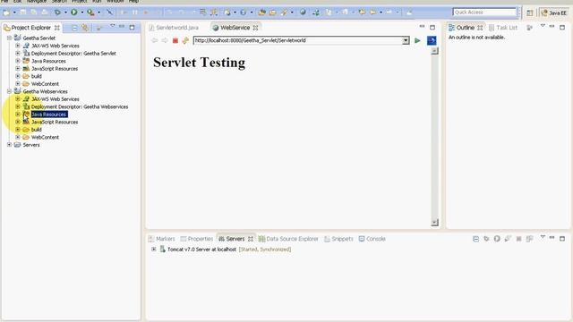Launch the Debug toolbar button
The height and width of the screenshot is (322, 573).
[x=57, y=12]
